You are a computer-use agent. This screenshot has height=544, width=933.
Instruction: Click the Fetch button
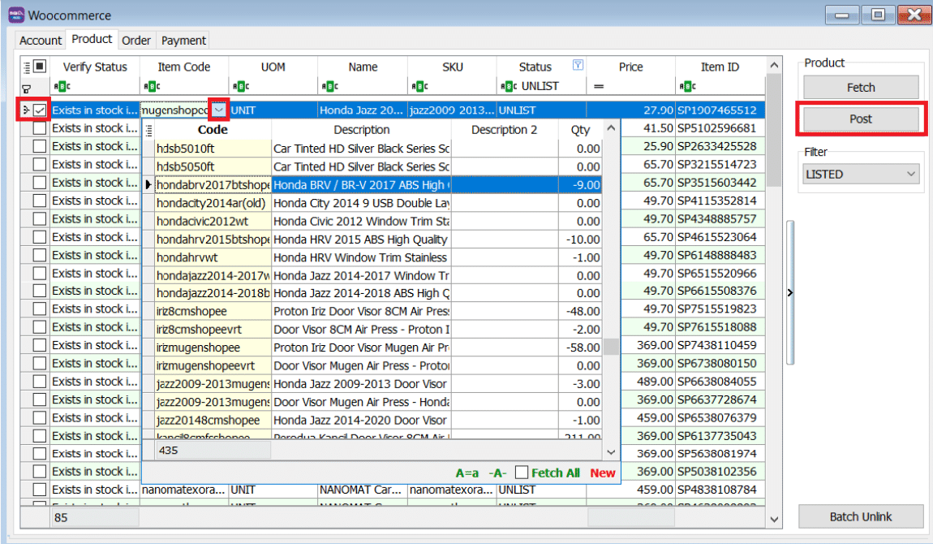861,88
